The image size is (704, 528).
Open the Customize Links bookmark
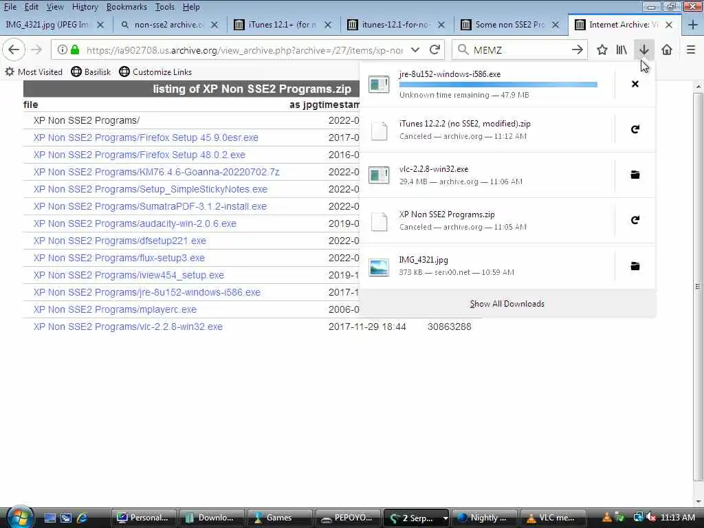click(155, 71)
